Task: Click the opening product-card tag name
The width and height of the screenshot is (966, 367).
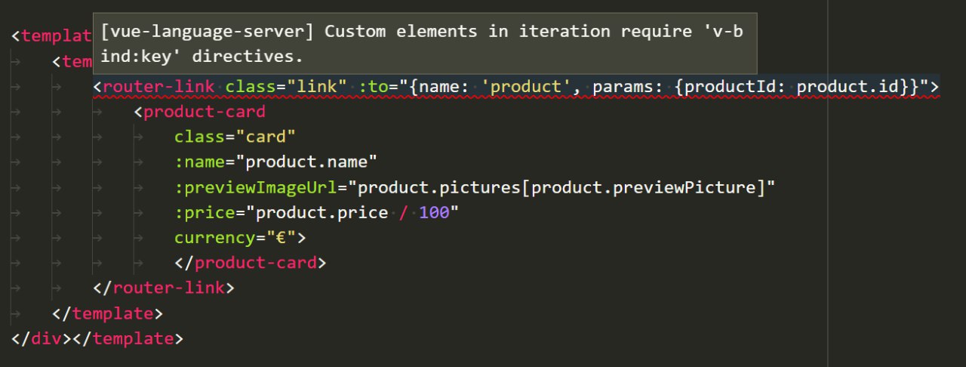Action: [204, 112]
